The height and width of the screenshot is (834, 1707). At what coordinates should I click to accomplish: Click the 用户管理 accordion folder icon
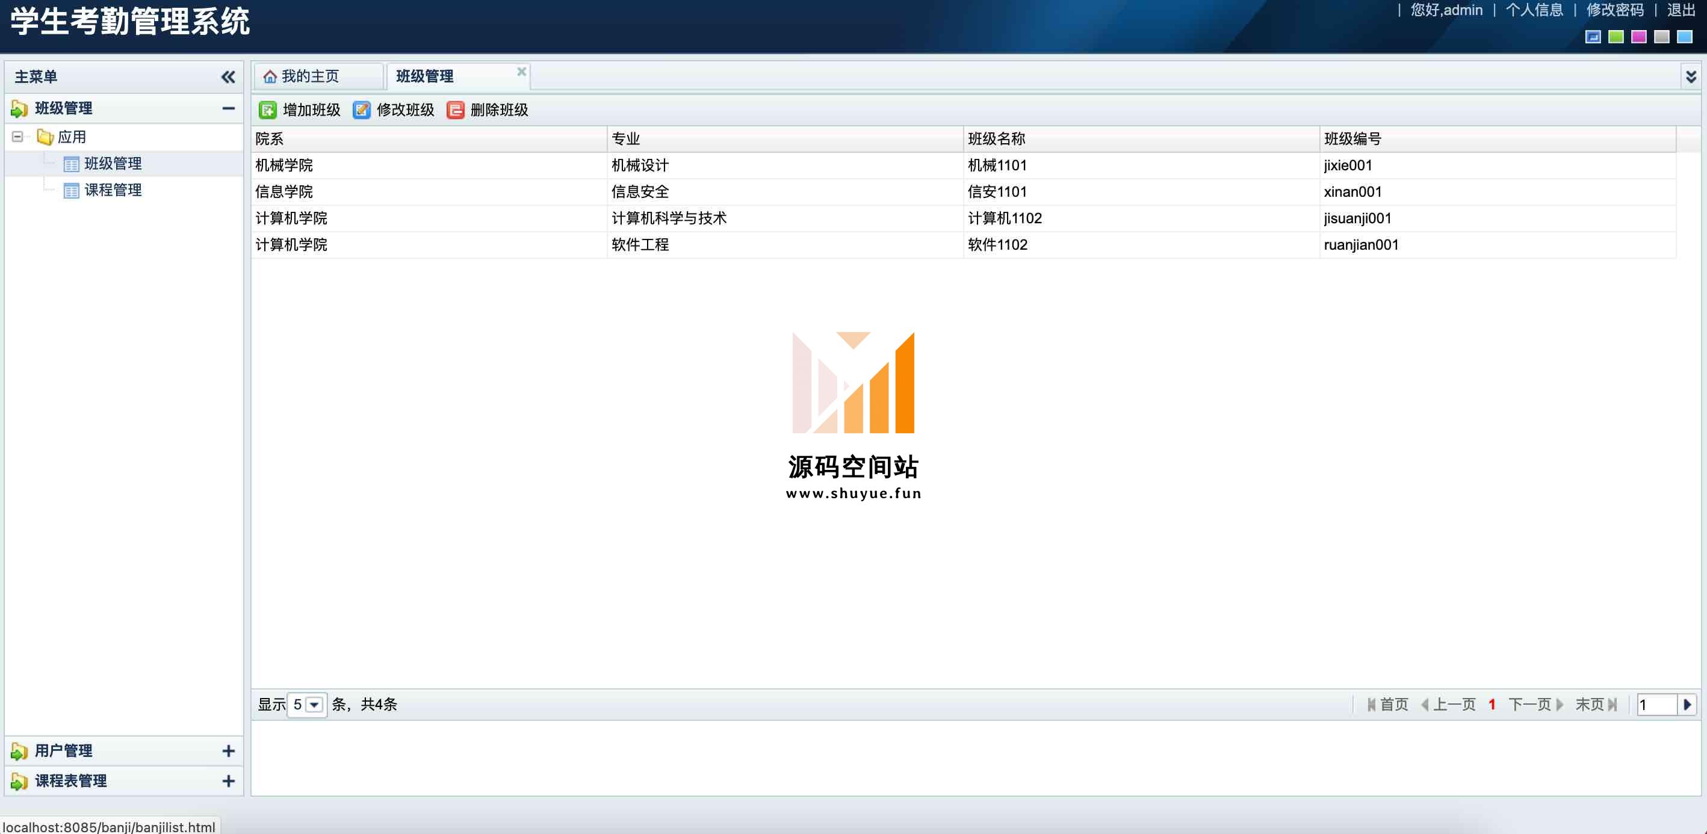[19, 751]
